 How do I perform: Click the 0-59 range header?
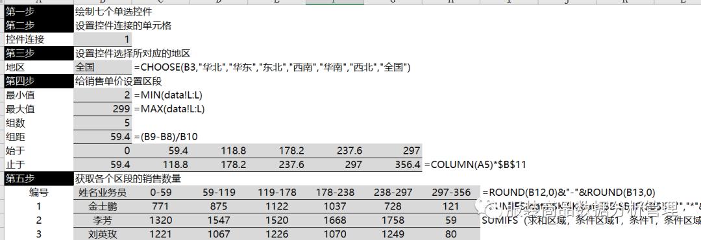160,193
